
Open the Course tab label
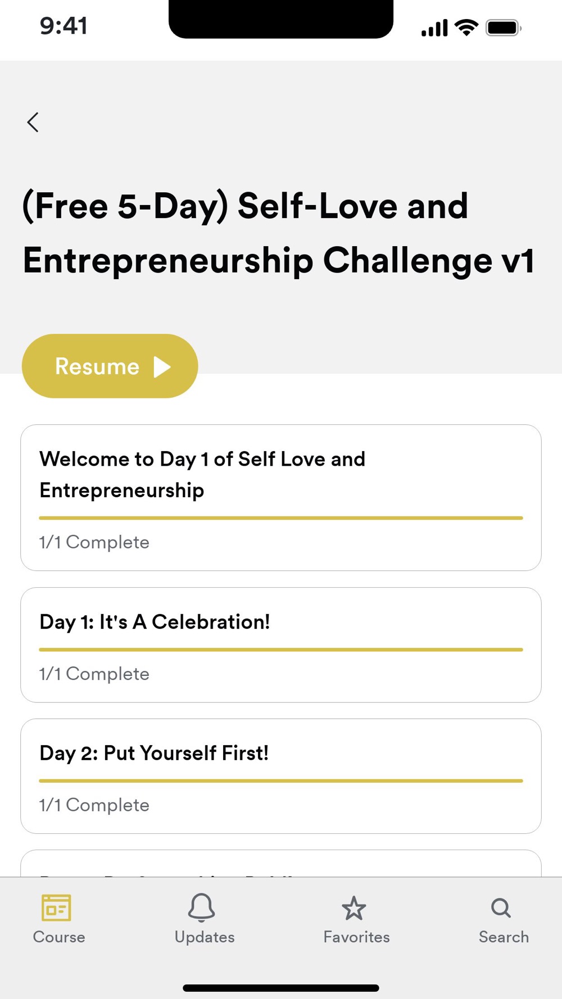tap(59, 937)
